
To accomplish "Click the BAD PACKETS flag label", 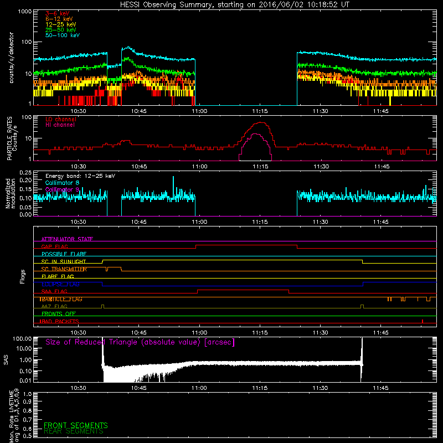I will pos(59,321).
